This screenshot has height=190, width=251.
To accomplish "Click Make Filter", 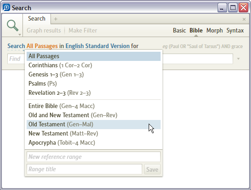I will point(83,30).
